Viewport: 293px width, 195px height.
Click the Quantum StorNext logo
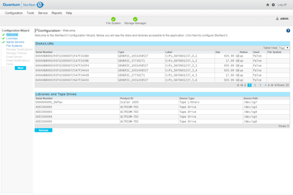(x=23, y=5)
